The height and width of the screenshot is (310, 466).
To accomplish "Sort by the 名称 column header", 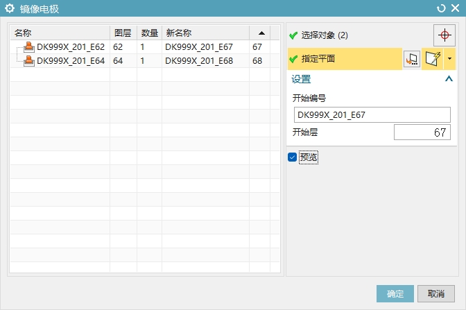I will point(59,33).
